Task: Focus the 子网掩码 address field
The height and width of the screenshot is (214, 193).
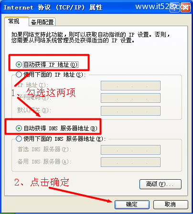Action: point(130,98)
